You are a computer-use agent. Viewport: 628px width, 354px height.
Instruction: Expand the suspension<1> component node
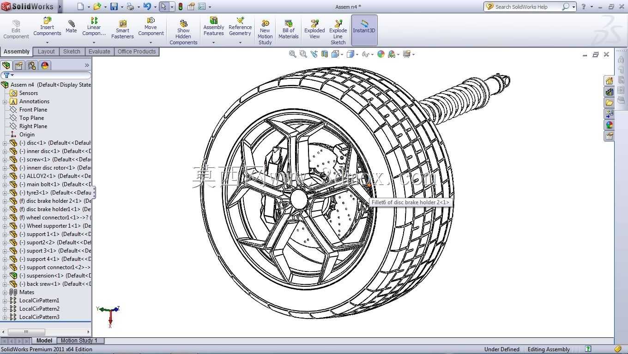click(5, 276)
